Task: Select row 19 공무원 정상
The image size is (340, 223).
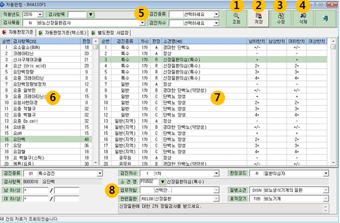Action: (x=213, y=158)
